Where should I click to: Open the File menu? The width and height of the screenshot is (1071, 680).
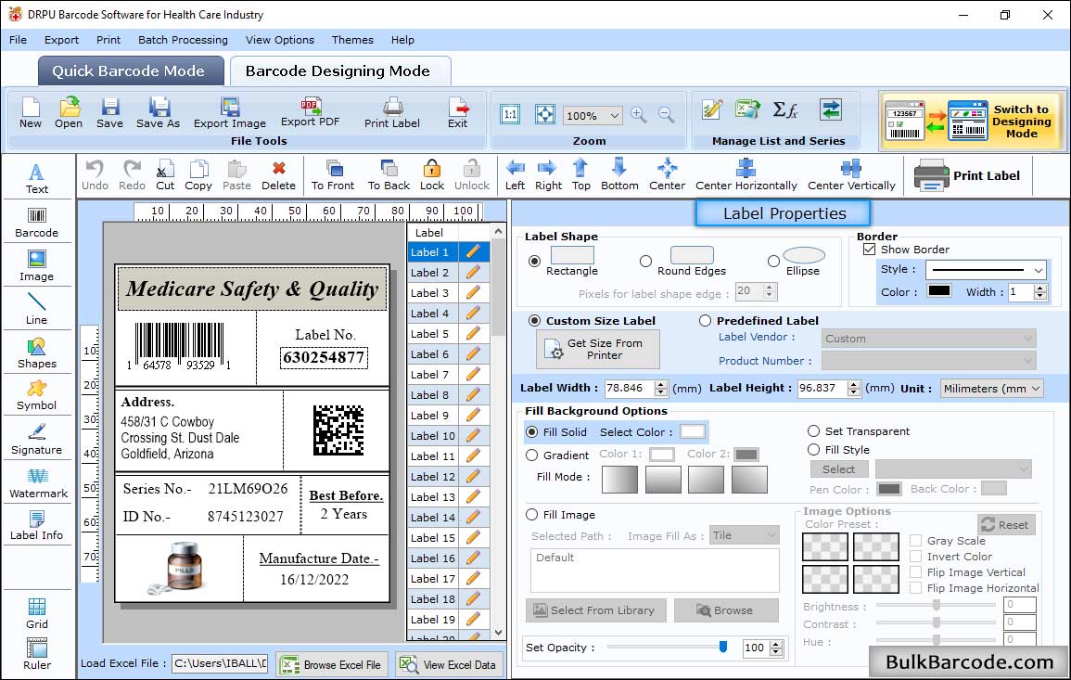[x=18, y=40]
